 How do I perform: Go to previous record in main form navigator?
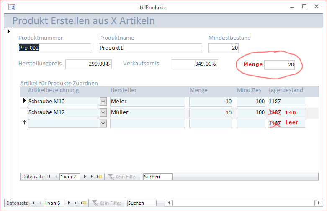pos(40,203)
